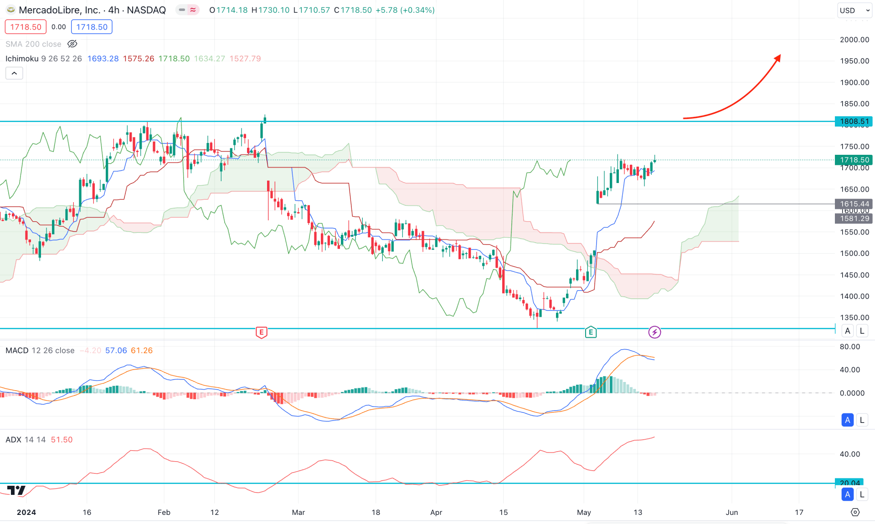Click the Feb label on time axis
The height and width of the screenshot is (524, 875).
click(x=164, y=512)
